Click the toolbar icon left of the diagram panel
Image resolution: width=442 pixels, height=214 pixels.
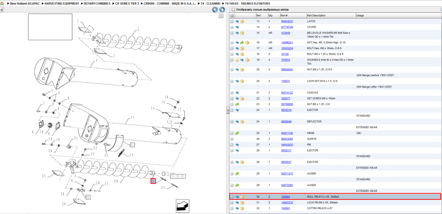pos(2,10)
